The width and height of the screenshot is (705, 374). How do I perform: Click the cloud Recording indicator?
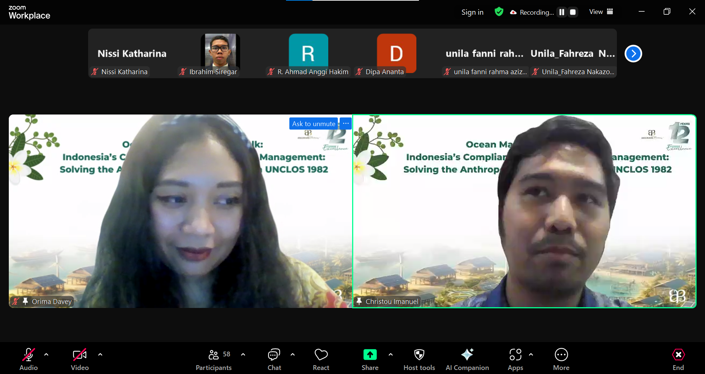pyautogui.click(x=532, y=12)
